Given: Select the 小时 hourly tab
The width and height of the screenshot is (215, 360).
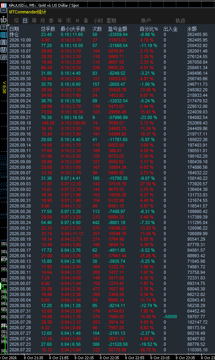Looking at the screenshot, I should coord(98,21).
